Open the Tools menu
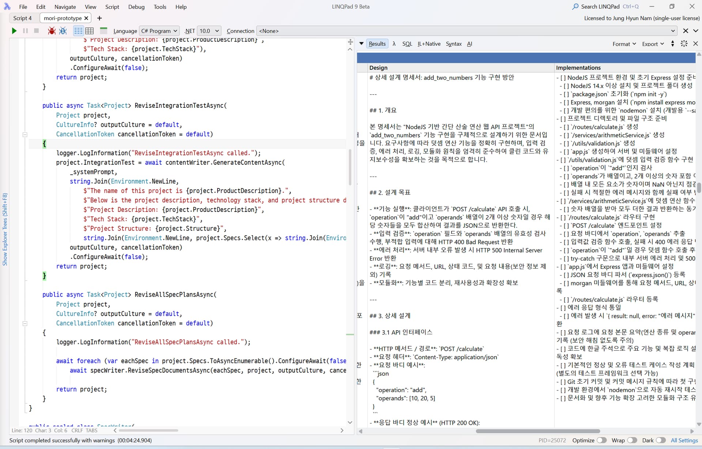The width and height of the screenshot is (702, 449). click(x=160, y=7)
